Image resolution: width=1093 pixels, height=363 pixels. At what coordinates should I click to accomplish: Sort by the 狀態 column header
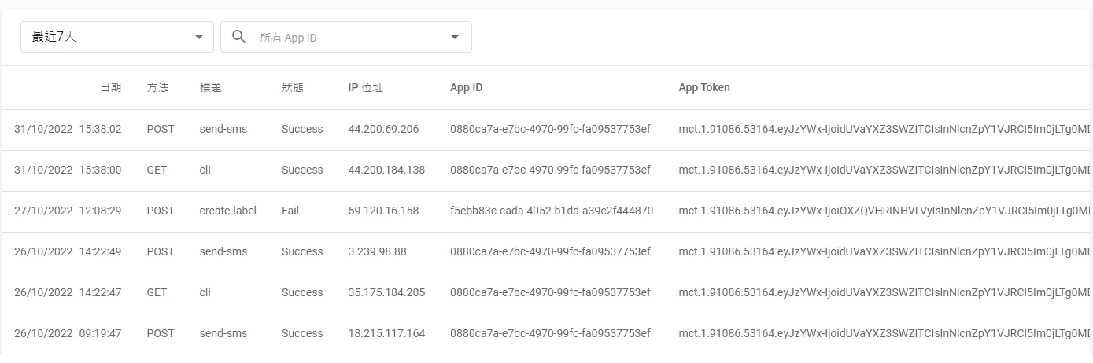tap(293, 88)
